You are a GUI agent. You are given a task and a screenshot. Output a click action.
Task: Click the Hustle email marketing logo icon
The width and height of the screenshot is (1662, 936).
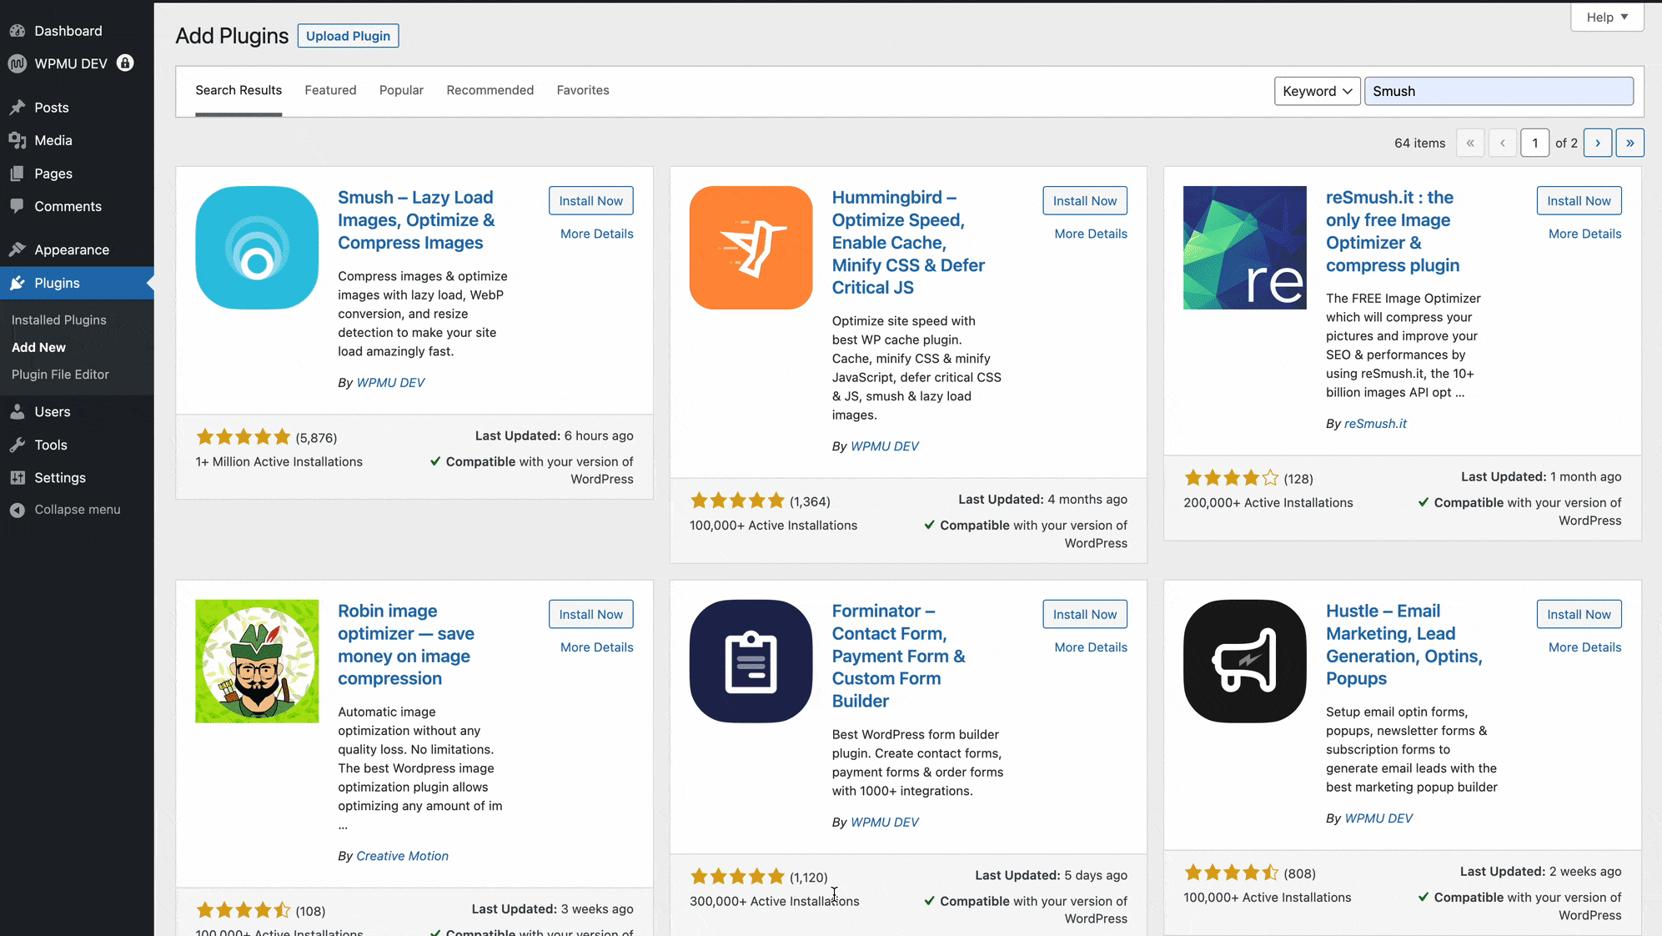[x=1243, y=661]
